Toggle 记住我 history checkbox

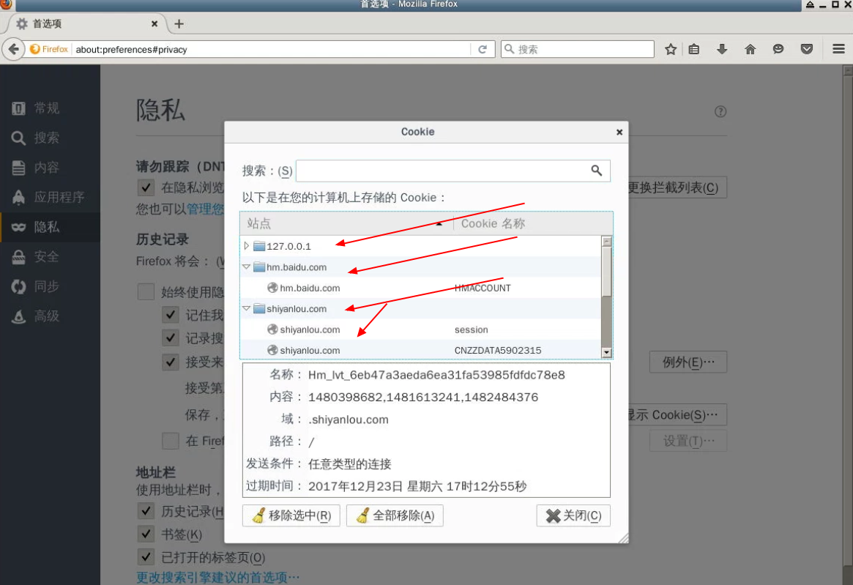click(171, 315)
